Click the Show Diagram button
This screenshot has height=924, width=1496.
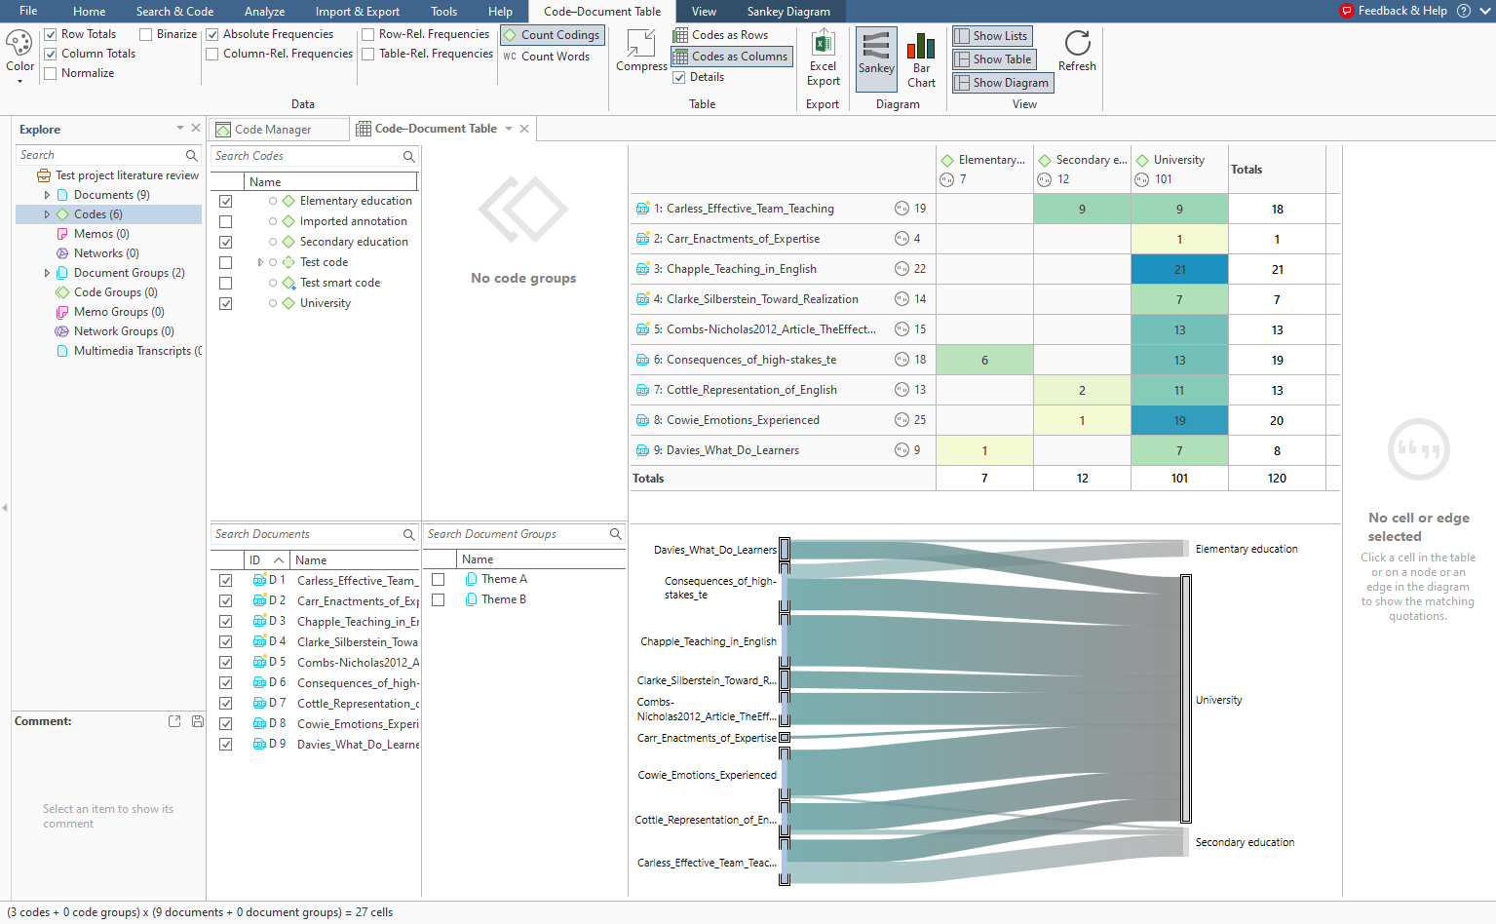(1003, 83)
